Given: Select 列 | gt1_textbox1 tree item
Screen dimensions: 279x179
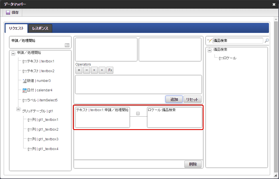Looking at the screenshot, I should [45, 120].
